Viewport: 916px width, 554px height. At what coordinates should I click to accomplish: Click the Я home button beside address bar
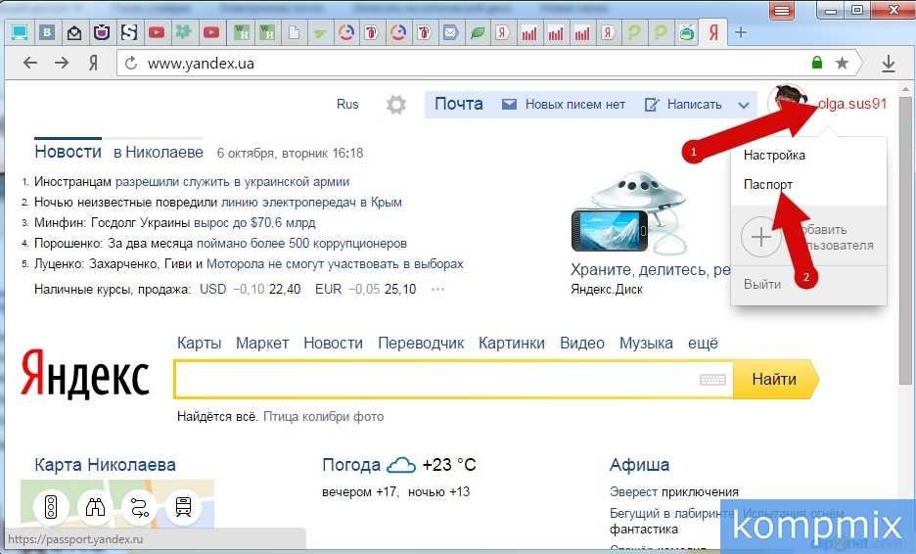93,63
